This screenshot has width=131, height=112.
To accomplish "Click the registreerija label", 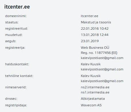I will (x=15, y=48).
